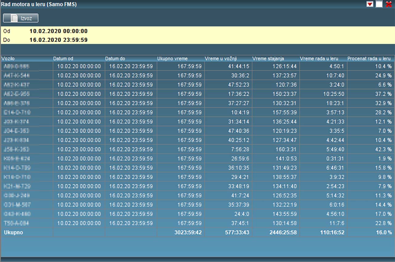
Task: Sort by Procenat rada u leru header
Action: (x=369, y=59)
